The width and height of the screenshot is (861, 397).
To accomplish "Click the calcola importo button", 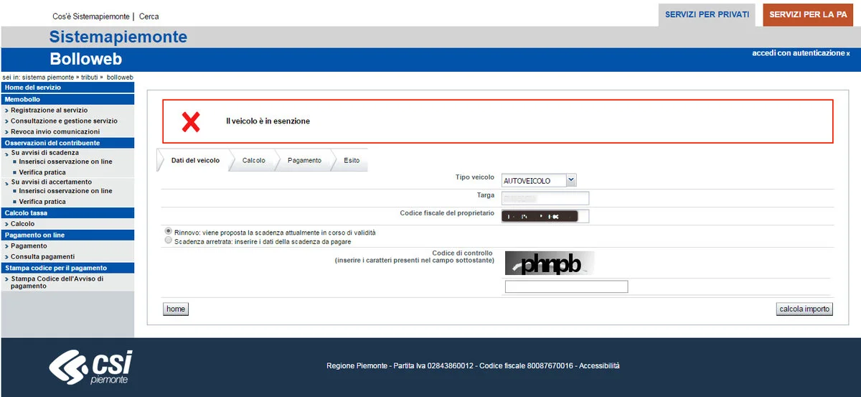I will pyautogui.click(x=804, y=309).
